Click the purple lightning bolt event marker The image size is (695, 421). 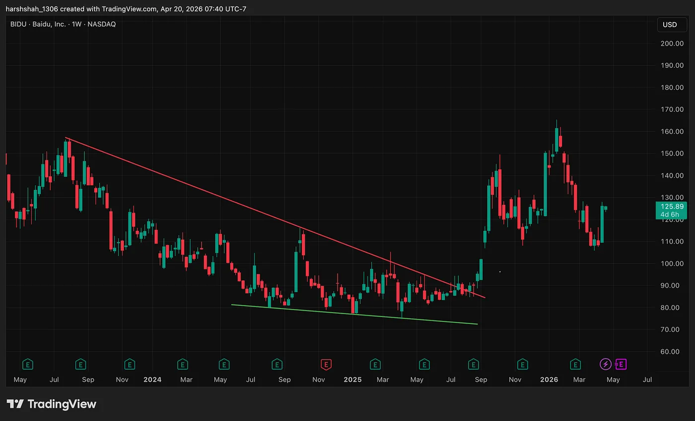pos(605,365)
